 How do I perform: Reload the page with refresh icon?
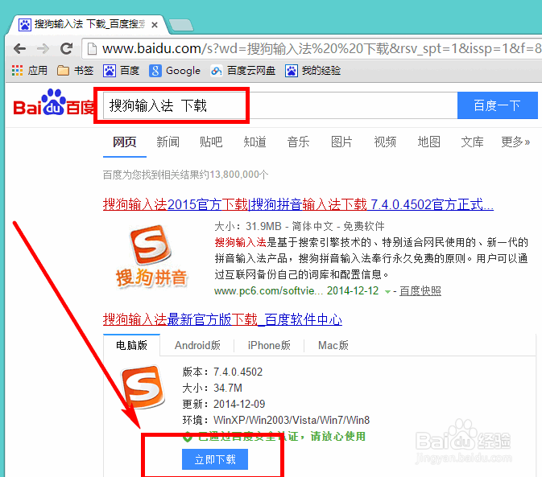(66, 48)
